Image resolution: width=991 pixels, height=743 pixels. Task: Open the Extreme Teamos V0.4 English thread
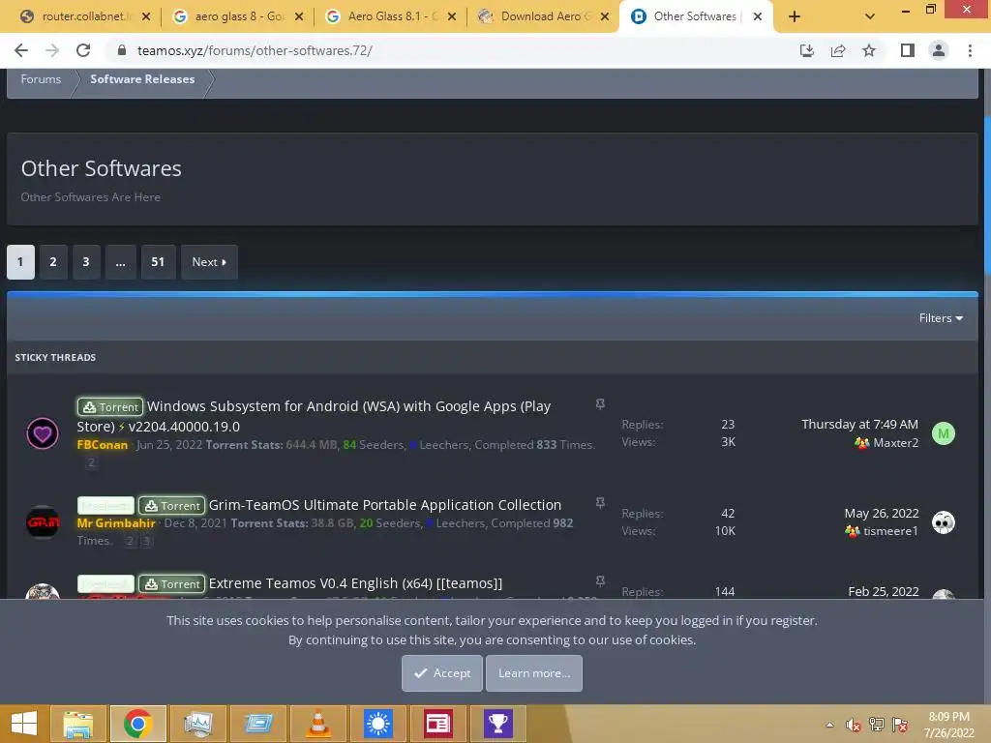click(355, 583)
